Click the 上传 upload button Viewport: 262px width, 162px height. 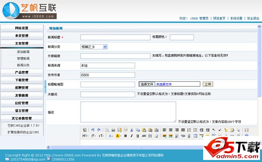point(208,84)
